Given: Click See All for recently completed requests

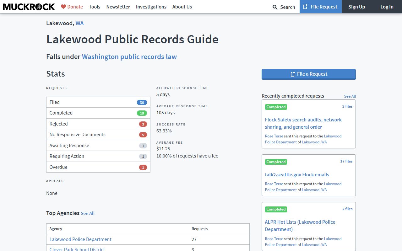Looking at the screenshot, I should pos(350,96).
